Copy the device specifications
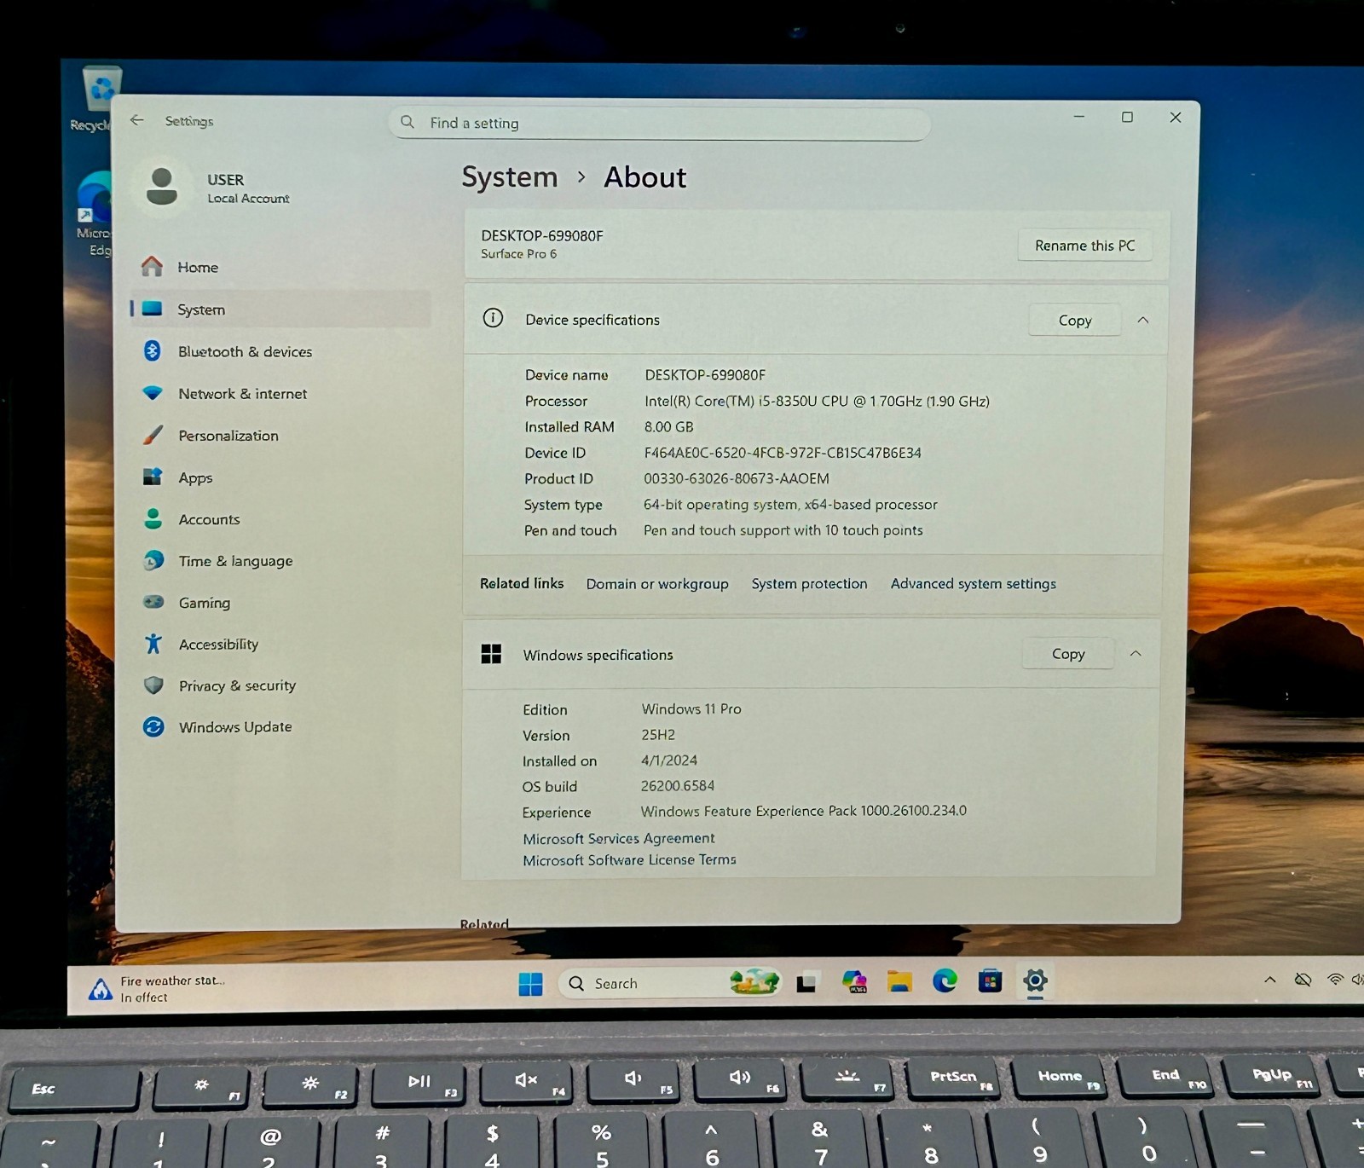The height and width of the screenshot is (1168, 1364). pos(1074,321)
